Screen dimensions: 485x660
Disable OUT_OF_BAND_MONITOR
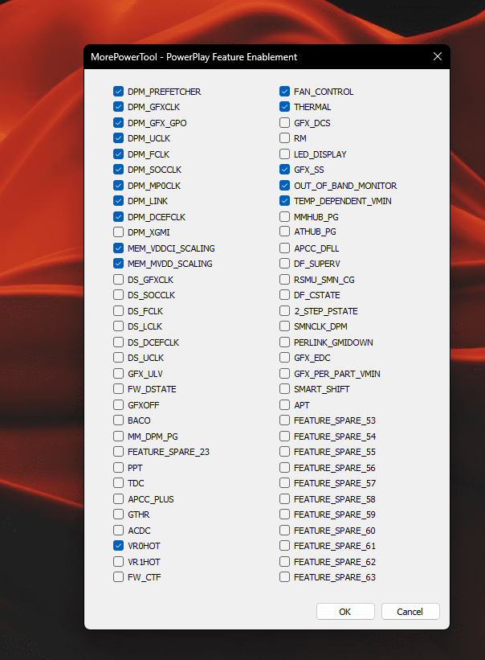tap(284, 186)
